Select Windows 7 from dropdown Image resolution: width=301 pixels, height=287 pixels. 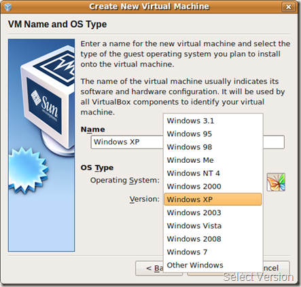(x=213, y=252)
